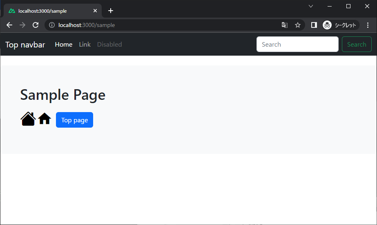Minimize the browser window
This screenshot has height=225, width=377.
tap(330, 6)
